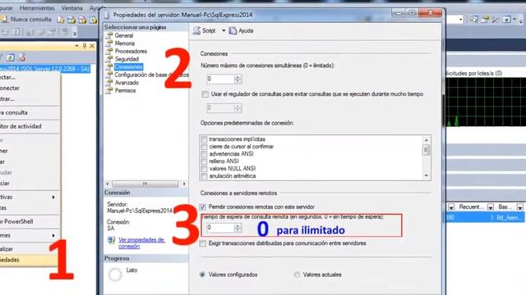Viewport: 526px width, 295px height.
Task: Click the Analysis Services MDX Query toolbar icon
Action: point(72,20)
